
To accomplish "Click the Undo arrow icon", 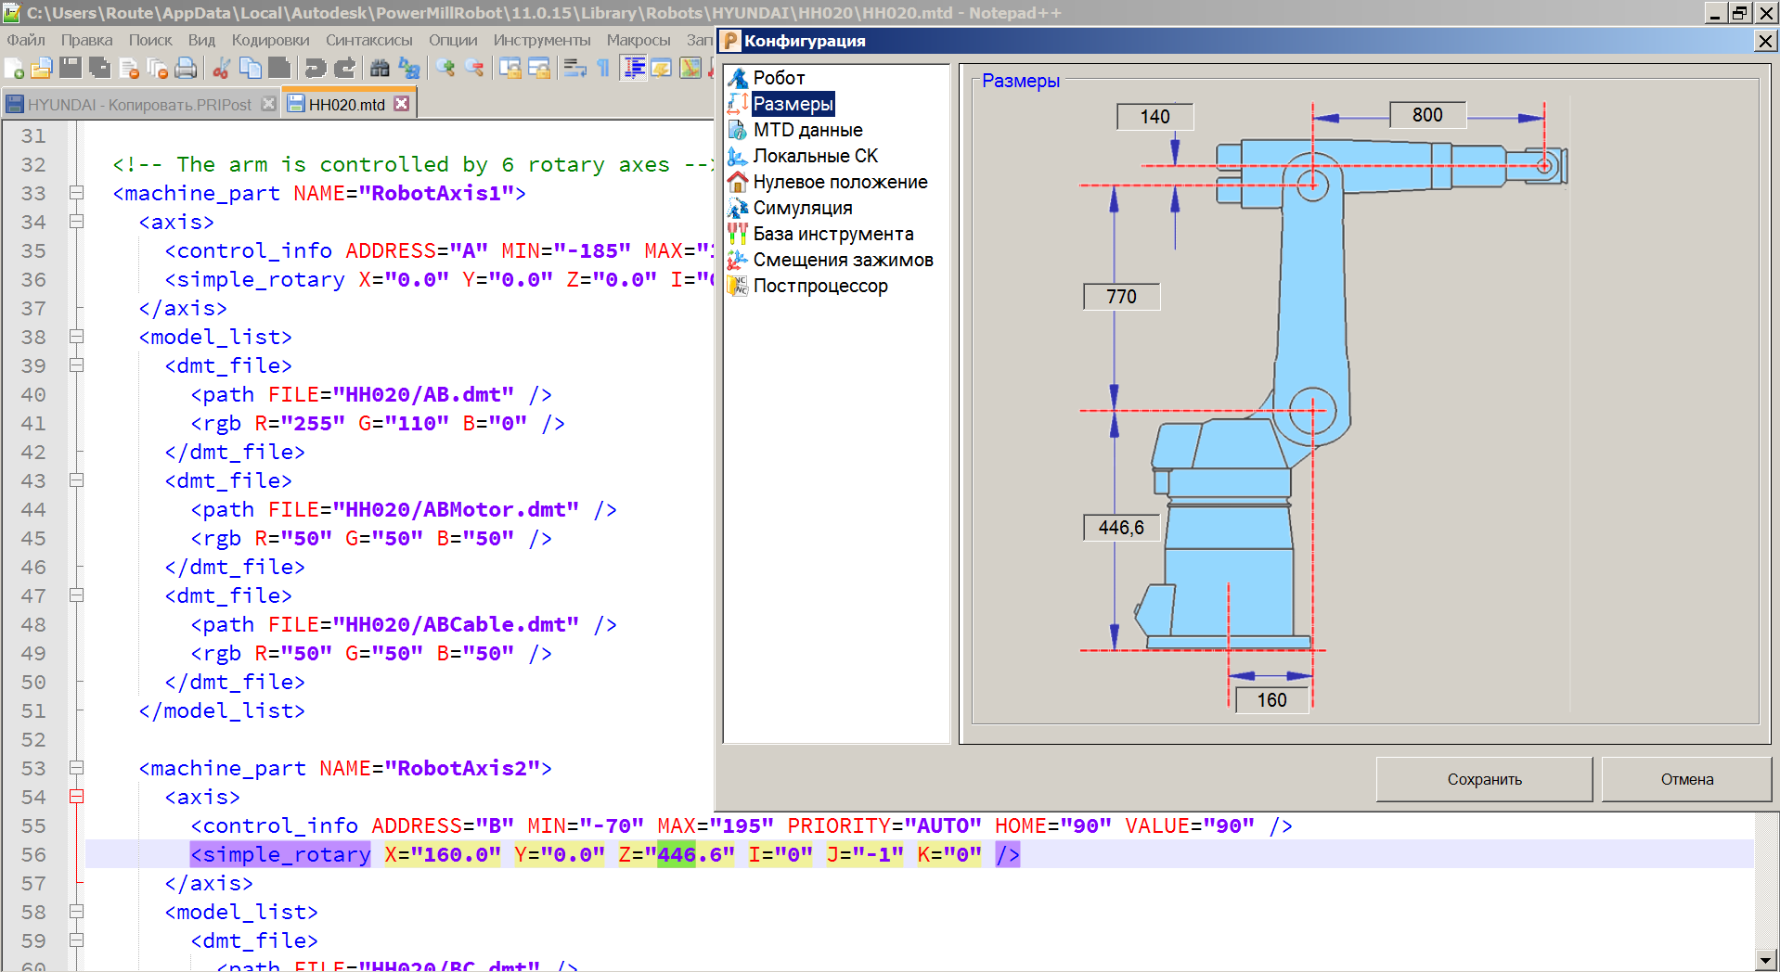I will [x=316, y=69].
